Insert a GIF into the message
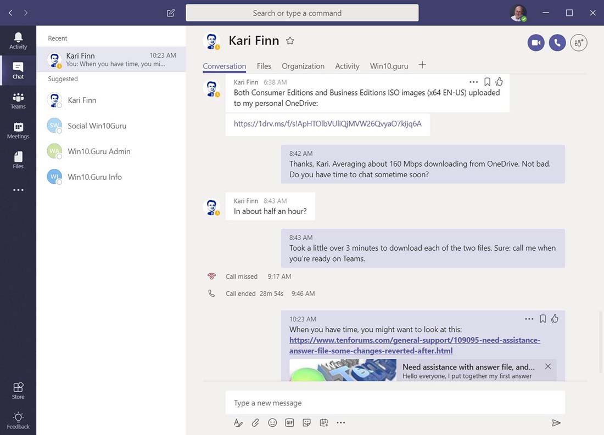Viewport: 604px width, 435px height. (289, 422)
